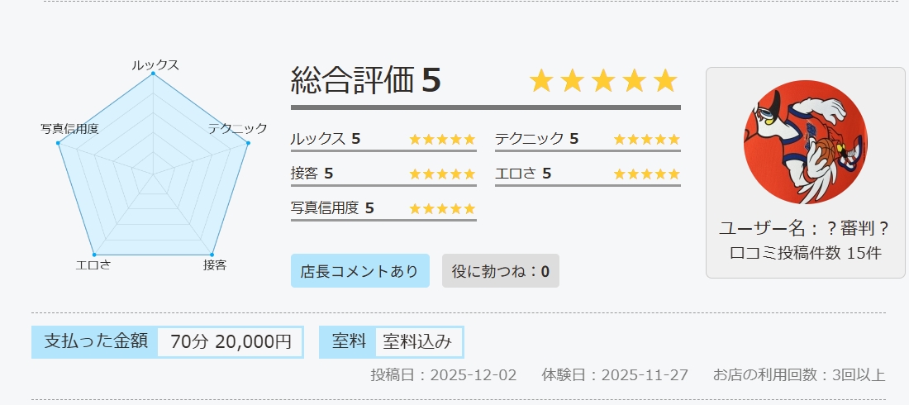Click the 総合評価 5 heading
This screenshot has width=909, height=405.
pyautogui.click(x=366, y=81)
